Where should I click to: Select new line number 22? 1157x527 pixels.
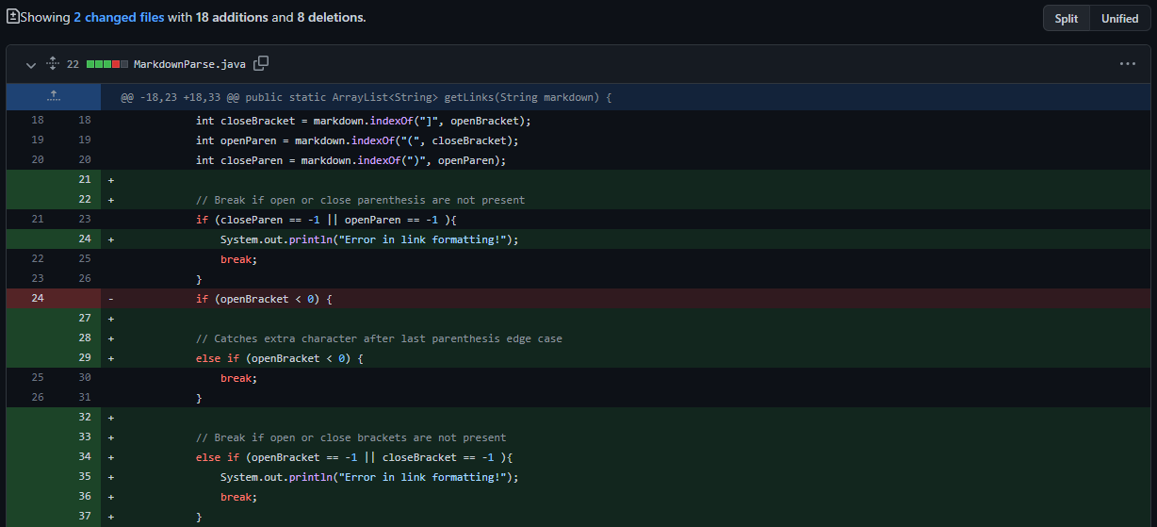pyautogui.click(x=84, y=200)
